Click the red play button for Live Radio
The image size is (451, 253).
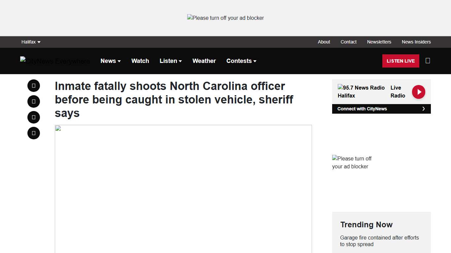(x=418, y=92)
